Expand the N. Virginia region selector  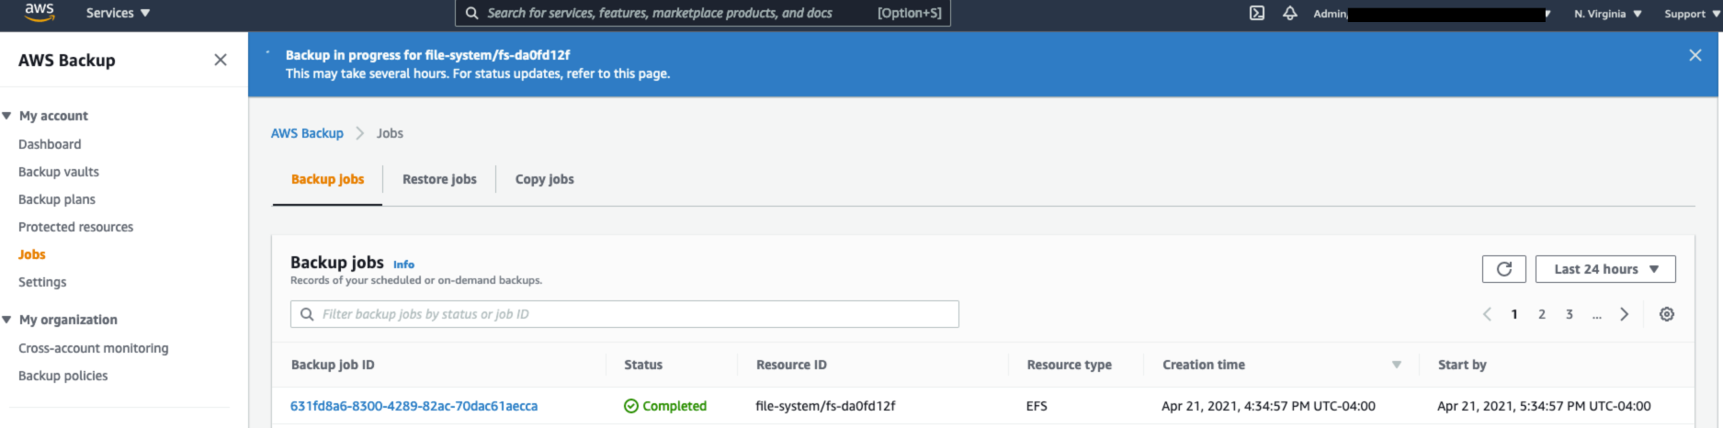point(1607,14)
